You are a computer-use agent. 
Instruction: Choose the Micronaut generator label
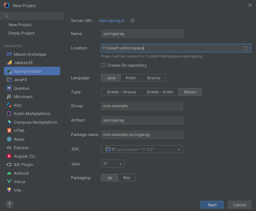point(23,97)
